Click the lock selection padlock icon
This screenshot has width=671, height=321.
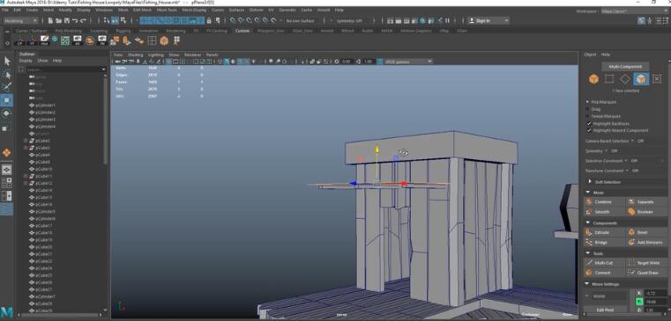209,20
